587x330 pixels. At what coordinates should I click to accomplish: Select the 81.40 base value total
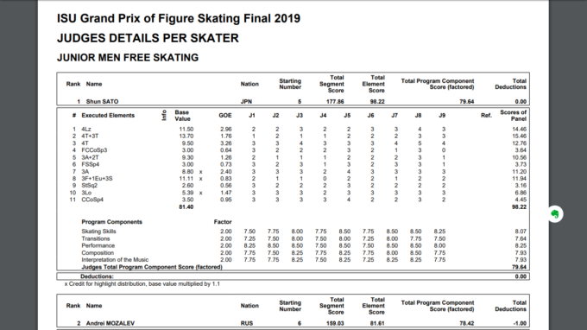pyautogui.click(x=186, y=206)
